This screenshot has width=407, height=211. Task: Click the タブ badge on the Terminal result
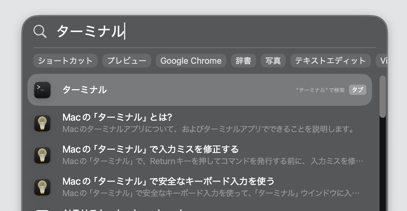coord(358,90)
